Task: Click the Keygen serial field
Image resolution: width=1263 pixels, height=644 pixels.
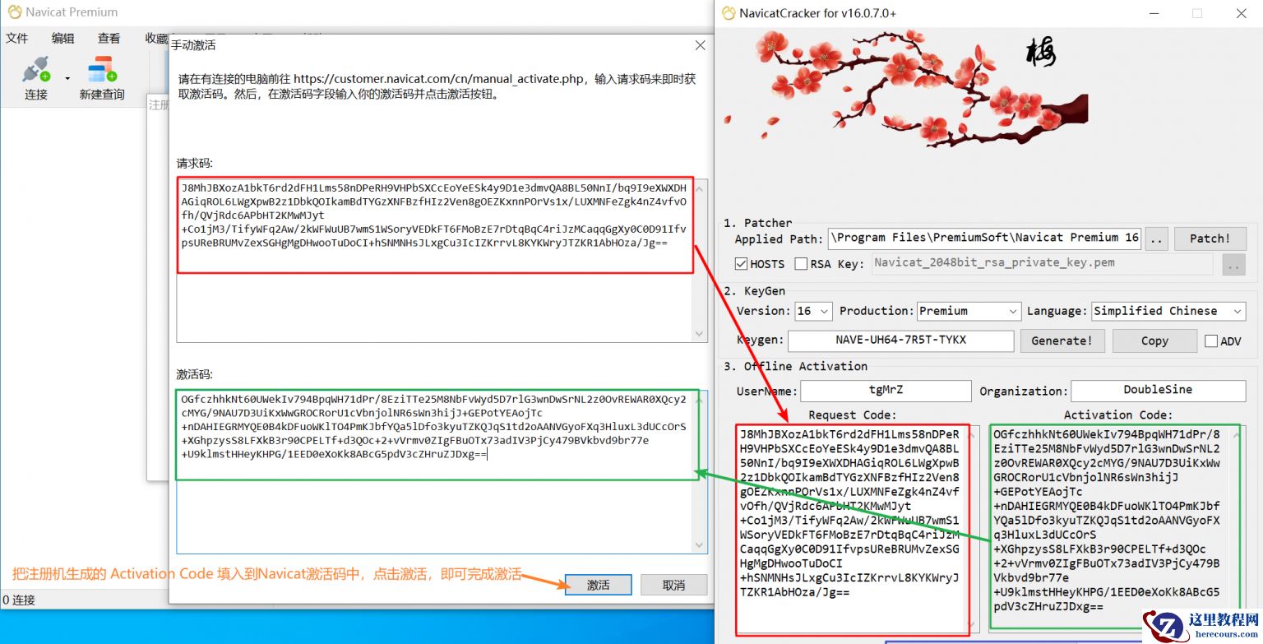Action: (900, 341)
